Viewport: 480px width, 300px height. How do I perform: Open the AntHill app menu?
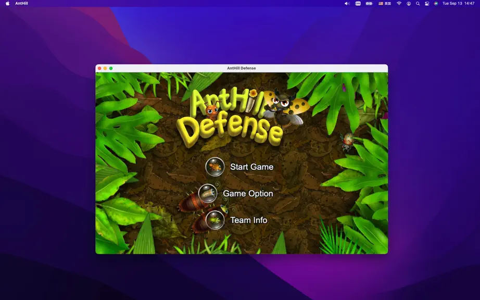pos(21,3)
